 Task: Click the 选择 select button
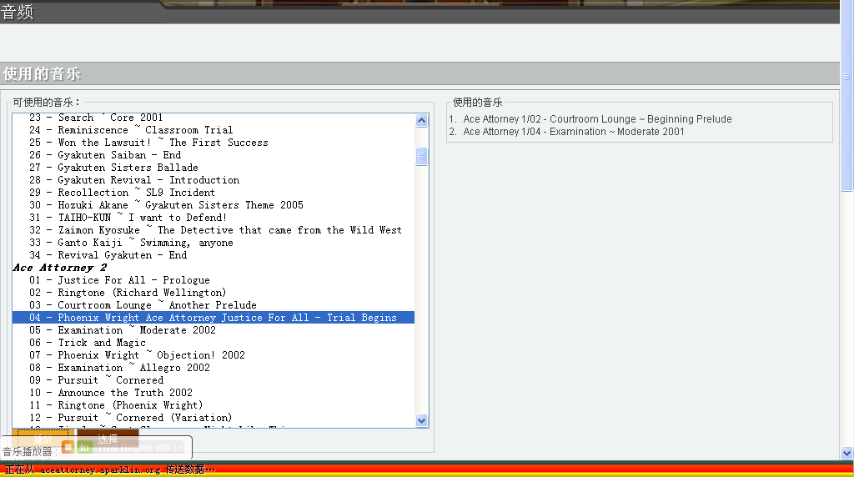(x=108, y=439)
